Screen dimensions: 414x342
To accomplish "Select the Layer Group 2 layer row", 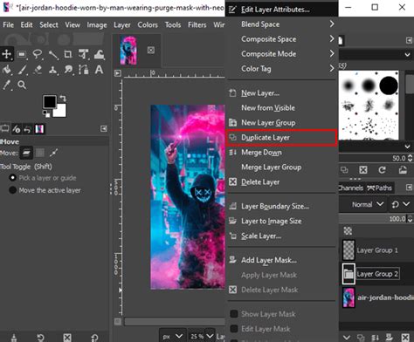I will tap(376, 274).
